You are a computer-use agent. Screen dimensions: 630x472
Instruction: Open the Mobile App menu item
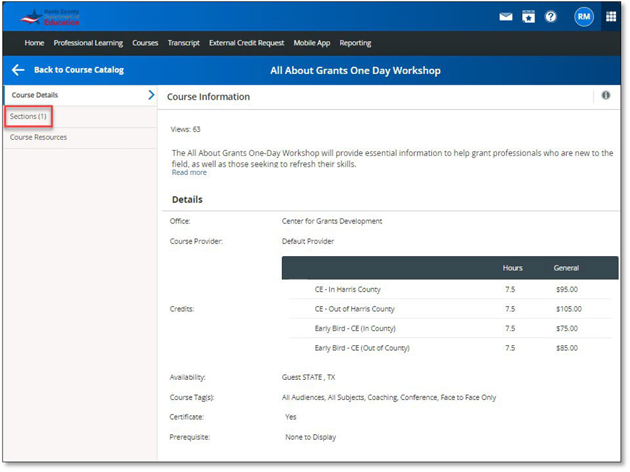(312, 43)
